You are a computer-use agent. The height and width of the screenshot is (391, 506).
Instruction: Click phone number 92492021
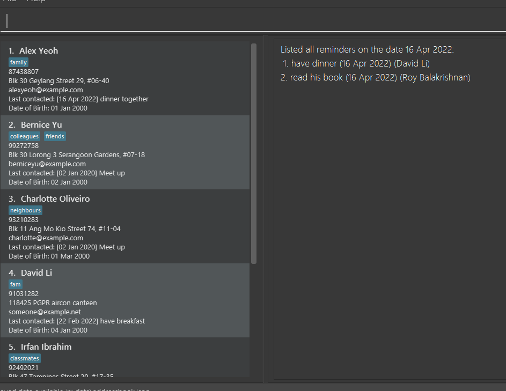(x=24, y=368)
